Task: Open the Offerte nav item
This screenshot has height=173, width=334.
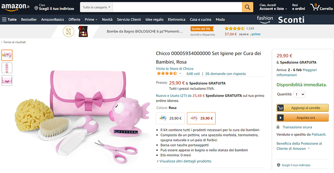Action: tap(74, 20)
